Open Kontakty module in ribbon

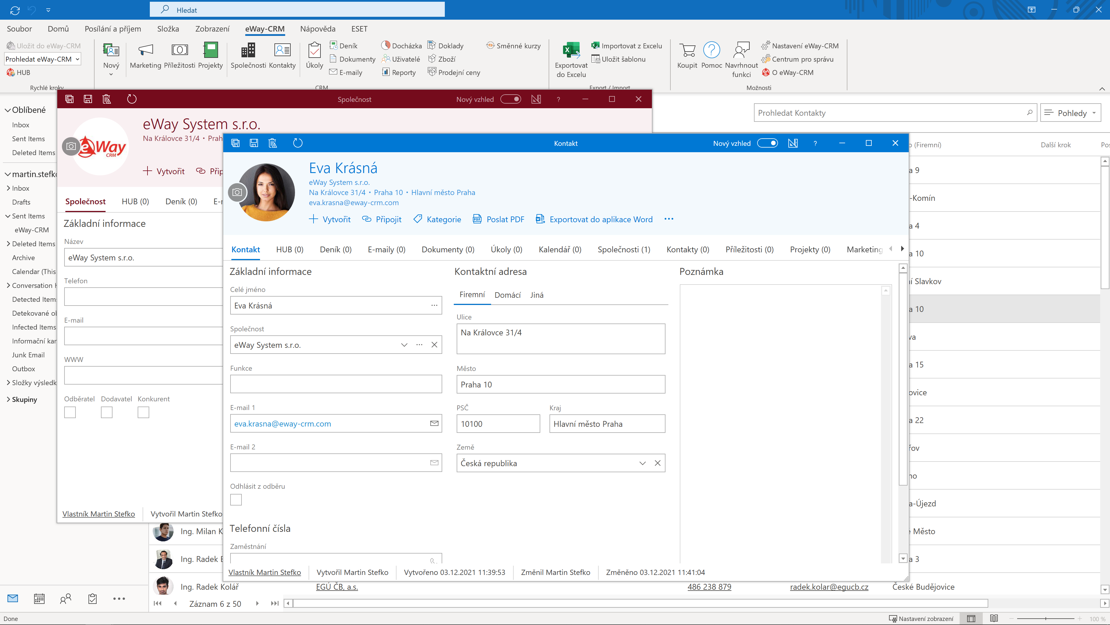coord(282,56)
